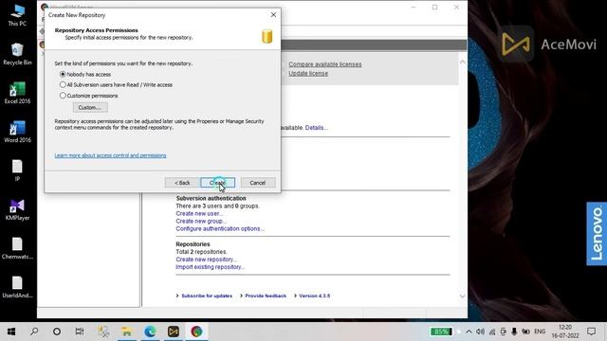Click the Lenovo desktop widget
Image resolution: width=607 pixels, height=341 pixels.
[597, 234]
